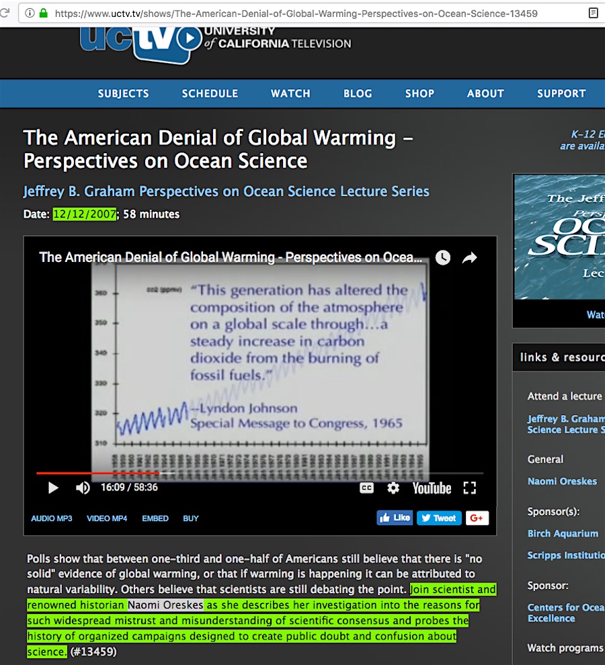This screenshot has width=605, height=665.
Task: Share the video via arrow icon
Action: [469, 257]
